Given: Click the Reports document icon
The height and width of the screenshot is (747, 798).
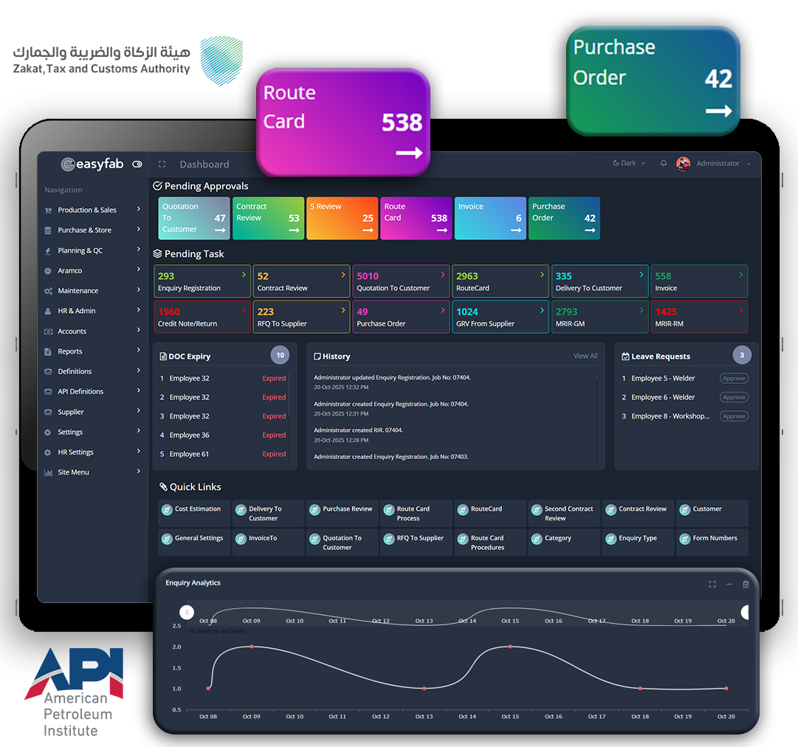Looking at the screenshot, I should [x=48, y=351].
